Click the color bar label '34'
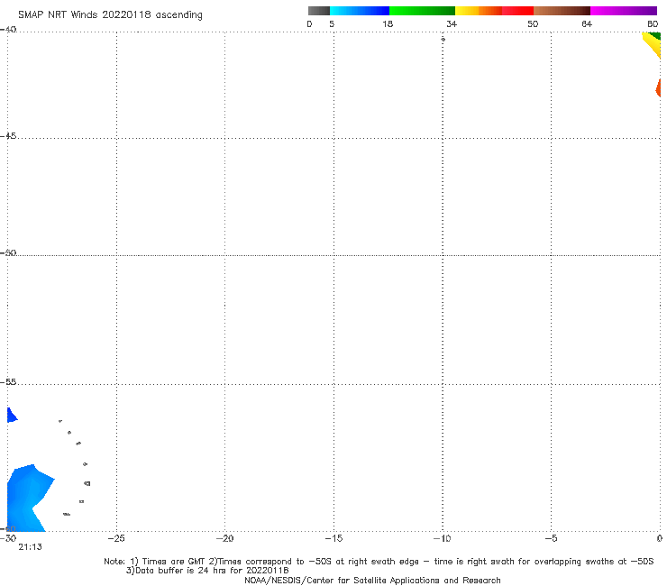Screen dimensions: 667x586 click(452, 23)
